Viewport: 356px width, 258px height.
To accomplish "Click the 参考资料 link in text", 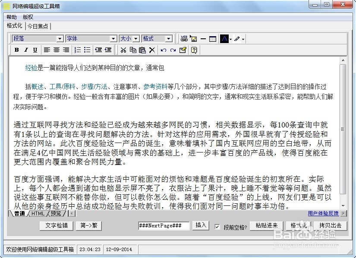I will click(155, 87).
